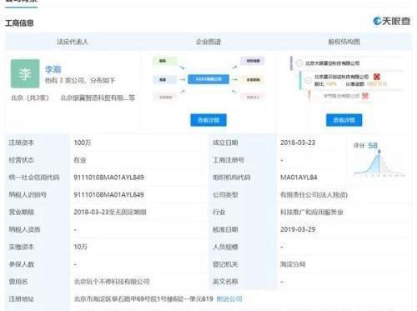Collapse the top company node in equity tree
Viewport: 417px width, 311px height.
299,63
